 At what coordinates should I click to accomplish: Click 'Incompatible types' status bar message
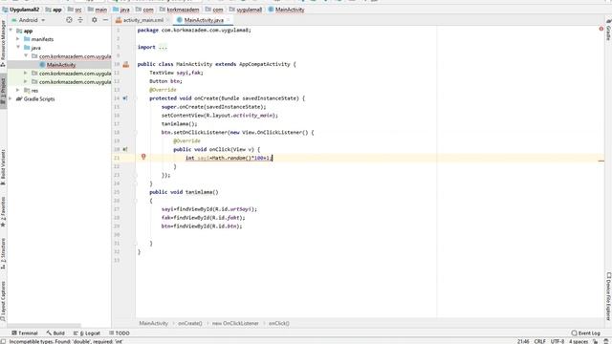click(66, 341)
